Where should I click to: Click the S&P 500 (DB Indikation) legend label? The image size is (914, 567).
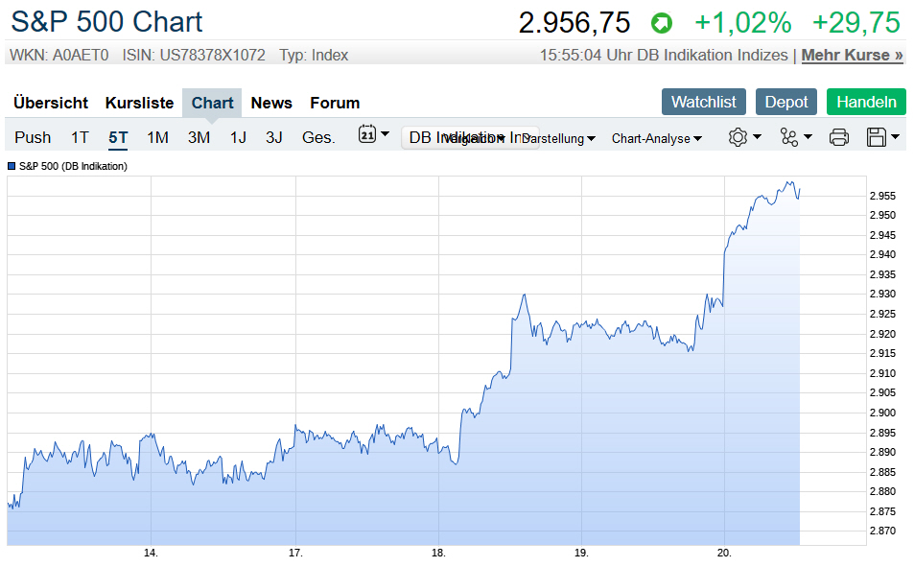[73, 166]
